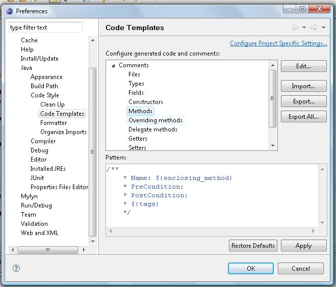The image size is (336, 287).
Task: Open the back history dropdown arrow
Action: tap(304, 28)
